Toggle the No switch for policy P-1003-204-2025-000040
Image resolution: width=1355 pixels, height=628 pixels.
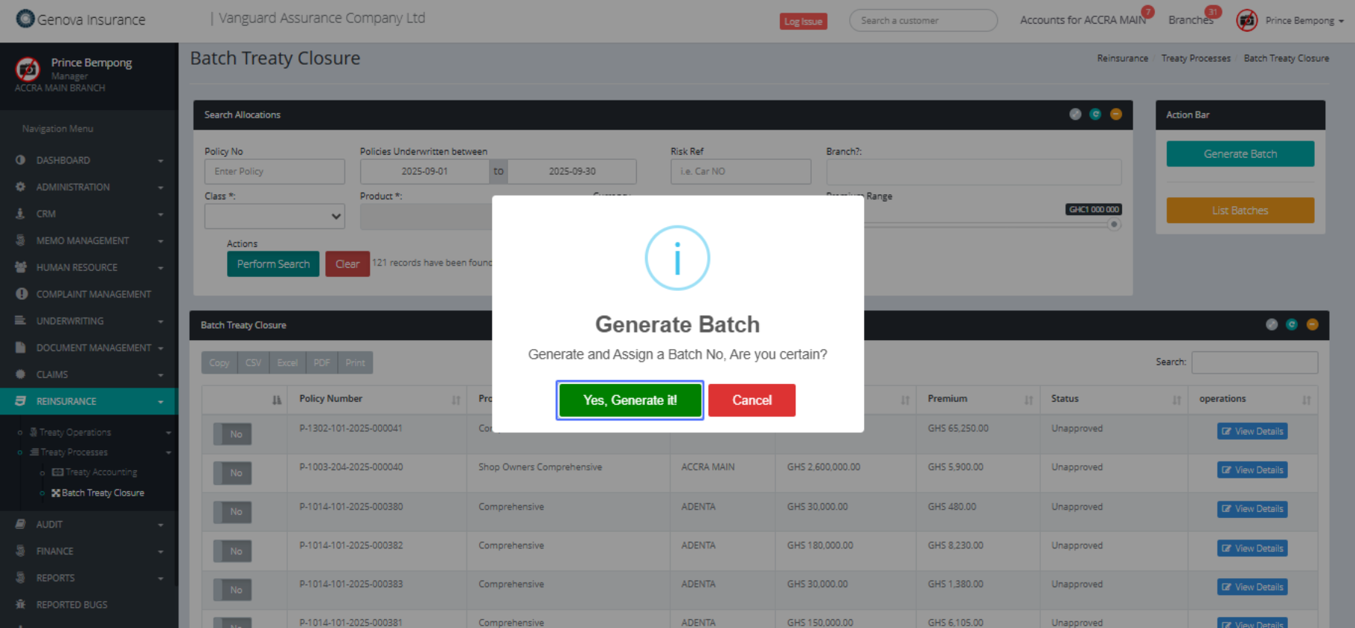pyautogui.click(x=232, y=472)
